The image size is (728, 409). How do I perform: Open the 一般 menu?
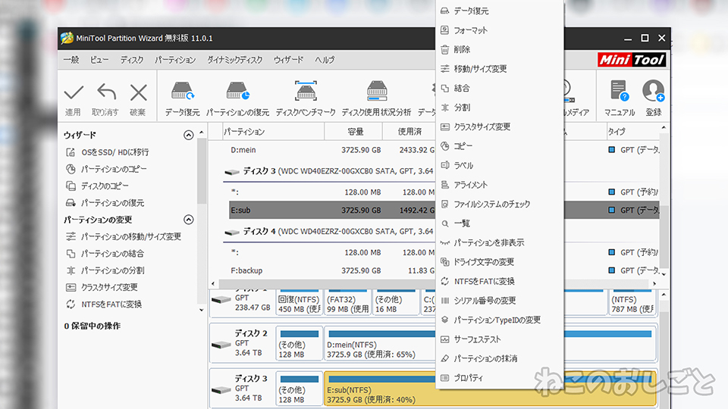tap(71, 60)
